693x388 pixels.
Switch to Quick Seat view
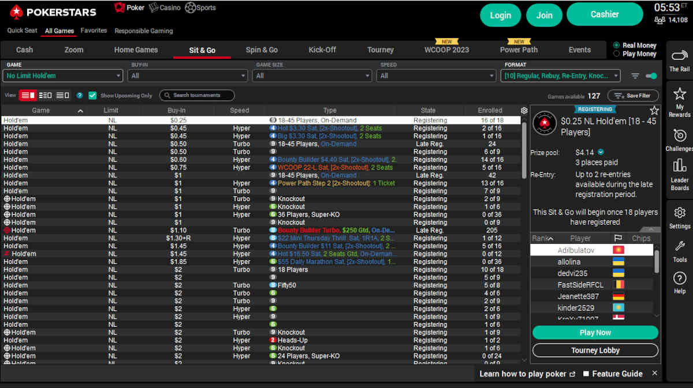22,31
